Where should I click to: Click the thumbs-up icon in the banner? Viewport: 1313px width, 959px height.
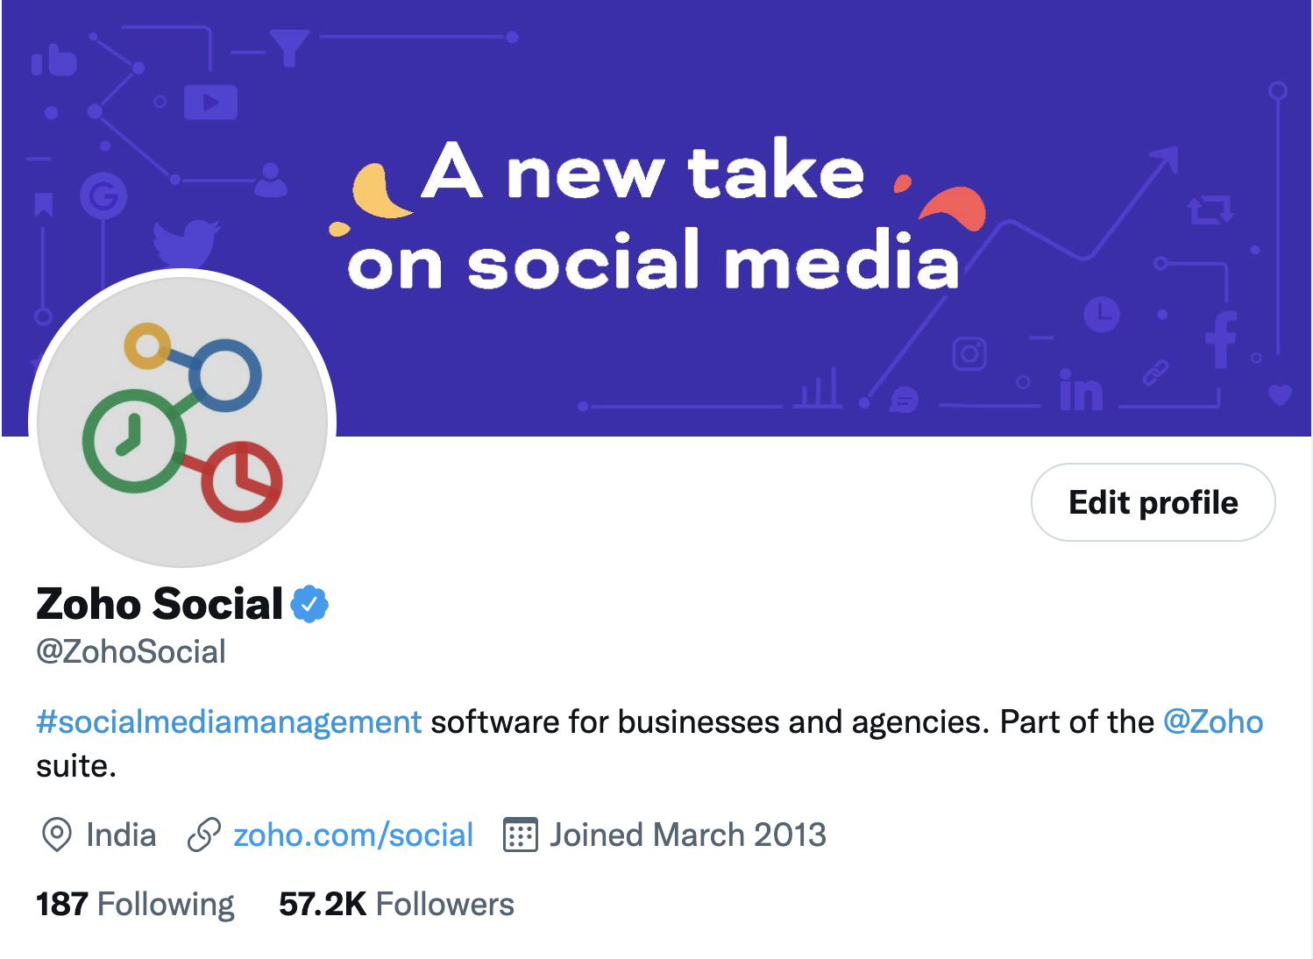54,60
